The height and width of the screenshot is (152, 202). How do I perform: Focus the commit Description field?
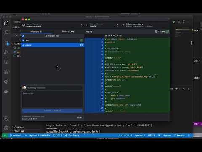(52, 99)
